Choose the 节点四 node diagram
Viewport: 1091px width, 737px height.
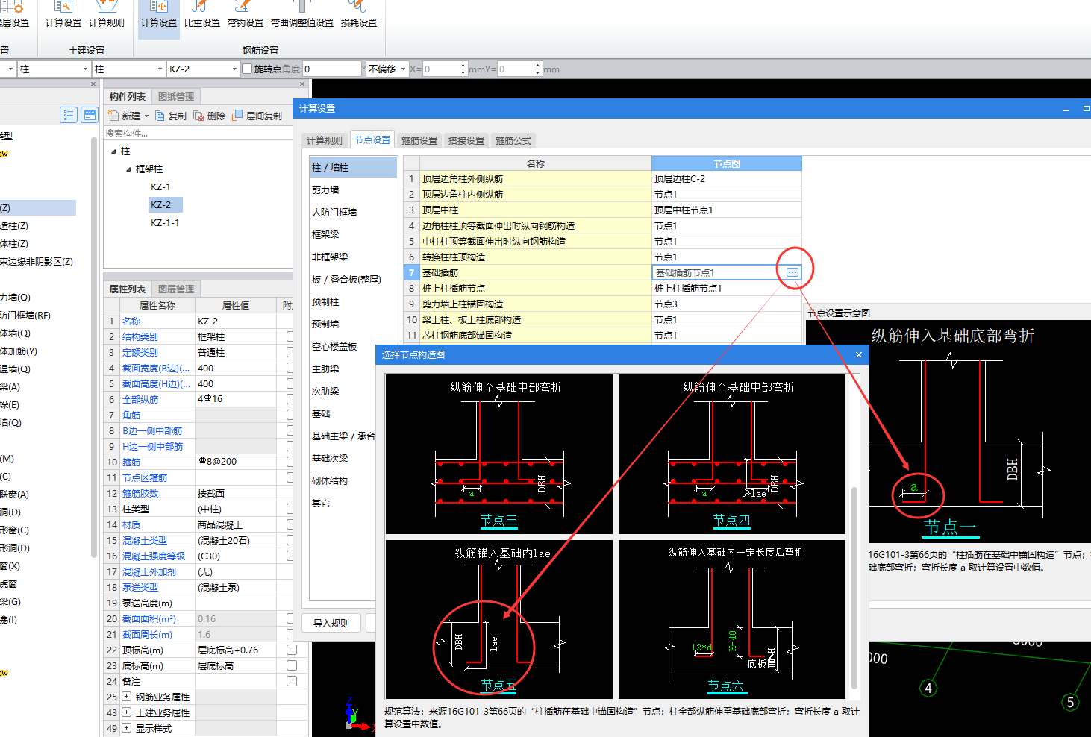point(731,454)
